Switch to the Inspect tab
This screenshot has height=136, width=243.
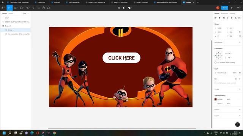point(232,14)
